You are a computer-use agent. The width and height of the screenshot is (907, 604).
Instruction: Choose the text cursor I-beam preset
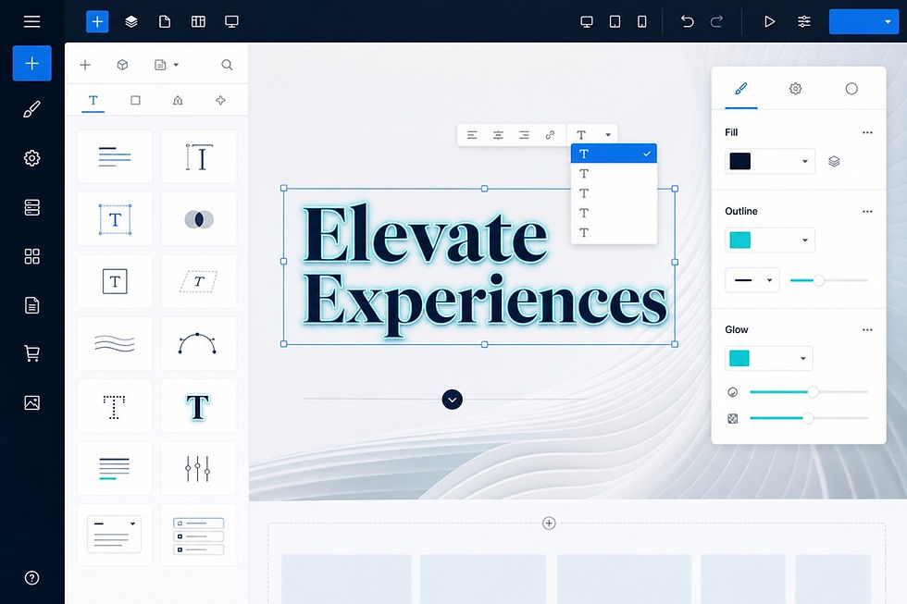click(x=199, y=156)
